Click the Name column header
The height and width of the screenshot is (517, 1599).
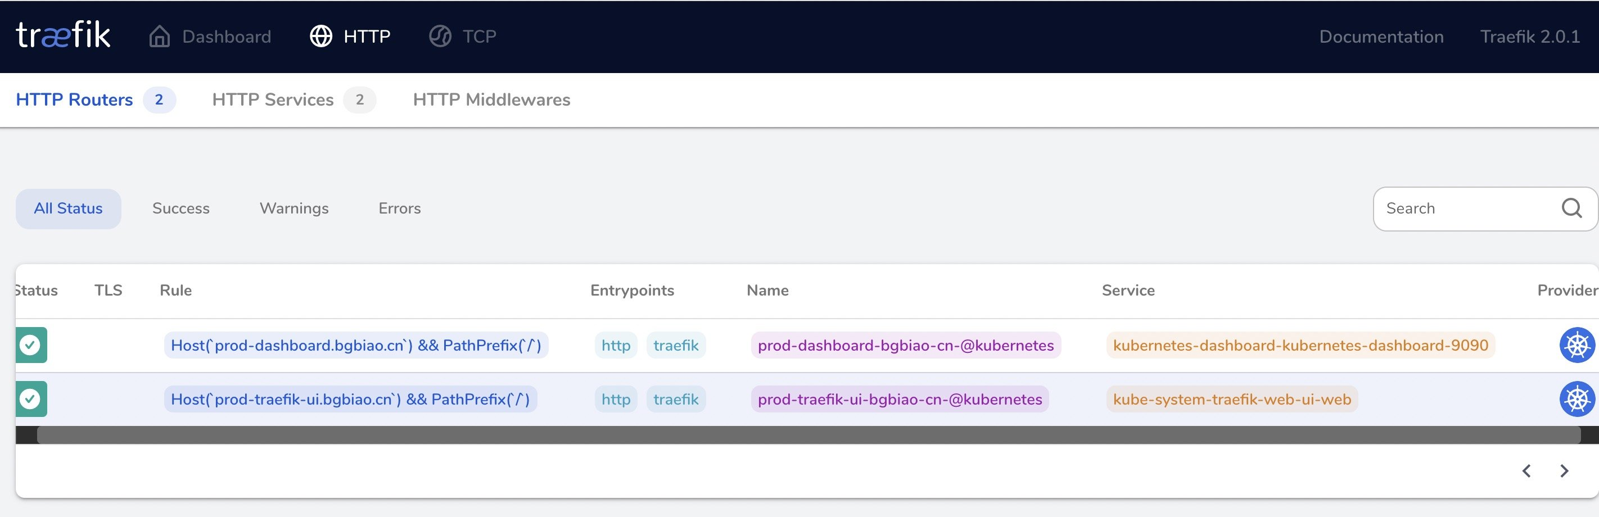point(768,291)
